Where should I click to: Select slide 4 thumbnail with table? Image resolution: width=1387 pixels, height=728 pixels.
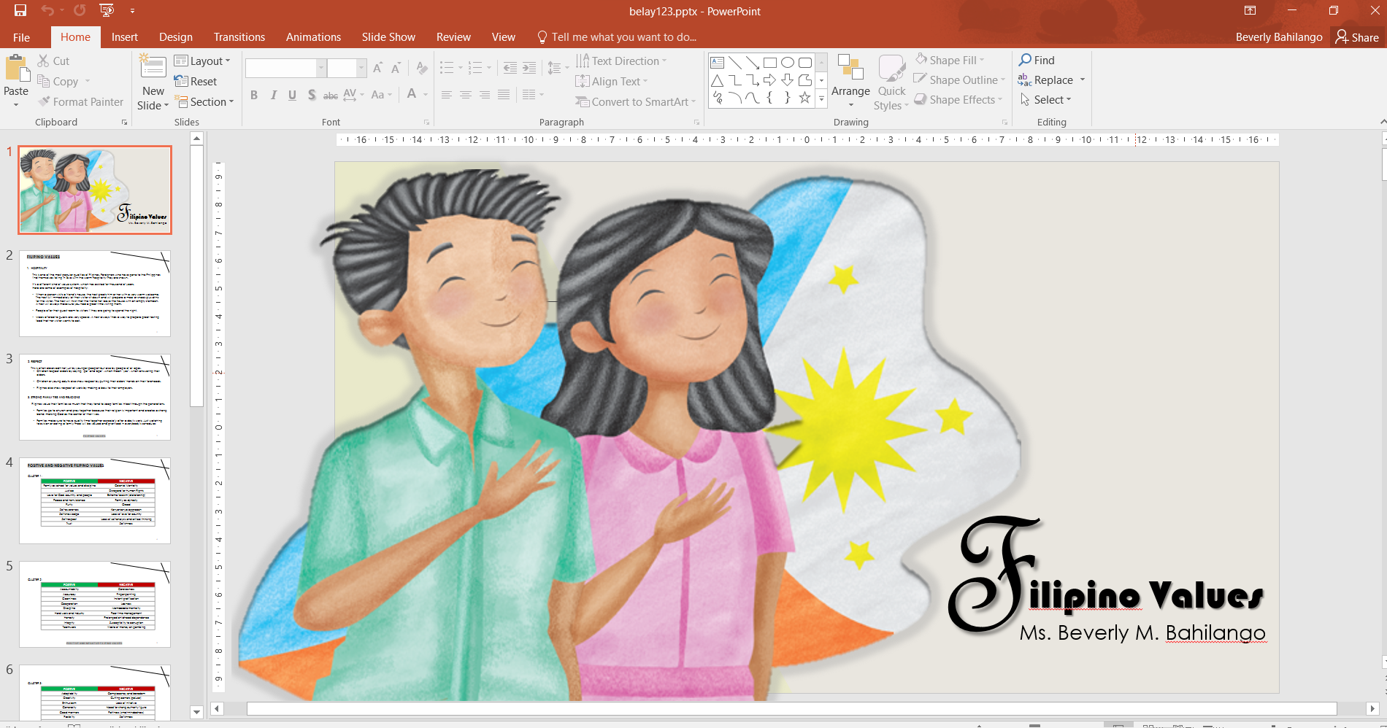pos(95,501)
